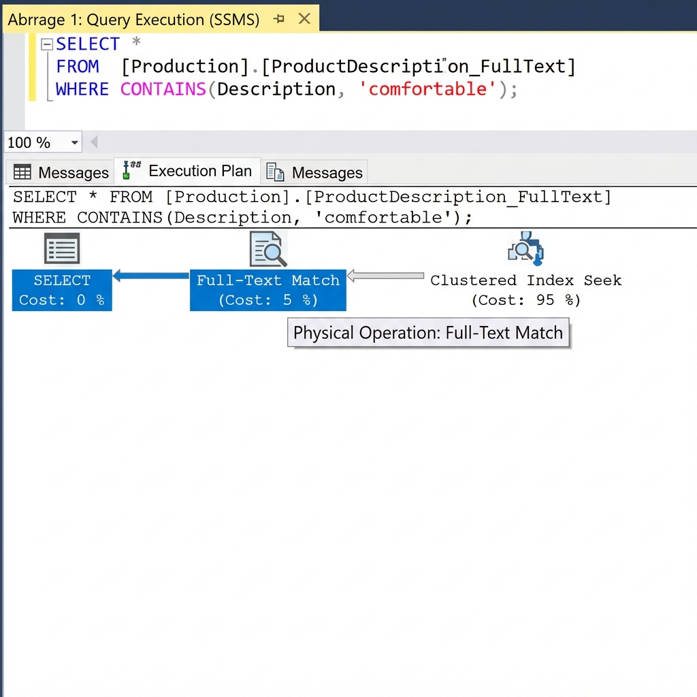Click the second Messages tab icon

[x=275, y=172]
